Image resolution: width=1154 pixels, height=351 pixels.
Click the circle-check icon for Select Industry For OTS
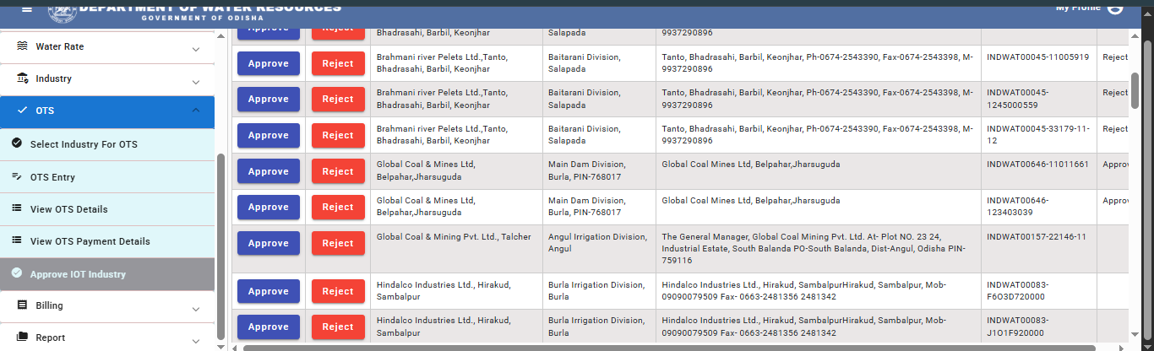17,144
